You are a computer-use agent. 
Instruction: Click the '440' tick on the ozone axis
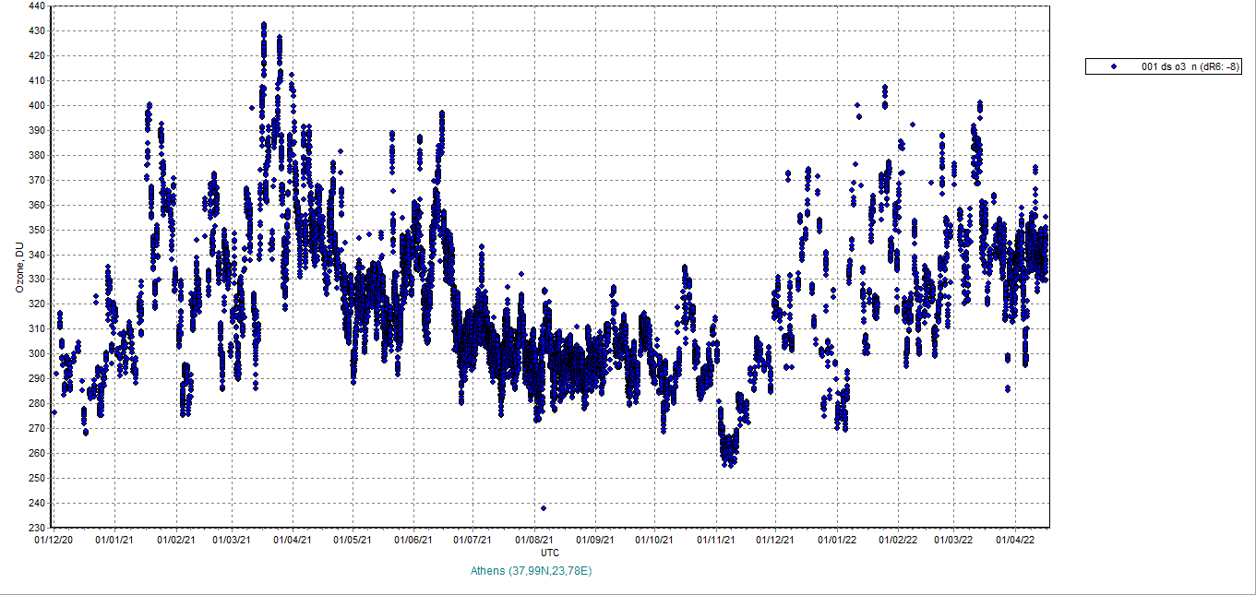(x=38, y=6)
